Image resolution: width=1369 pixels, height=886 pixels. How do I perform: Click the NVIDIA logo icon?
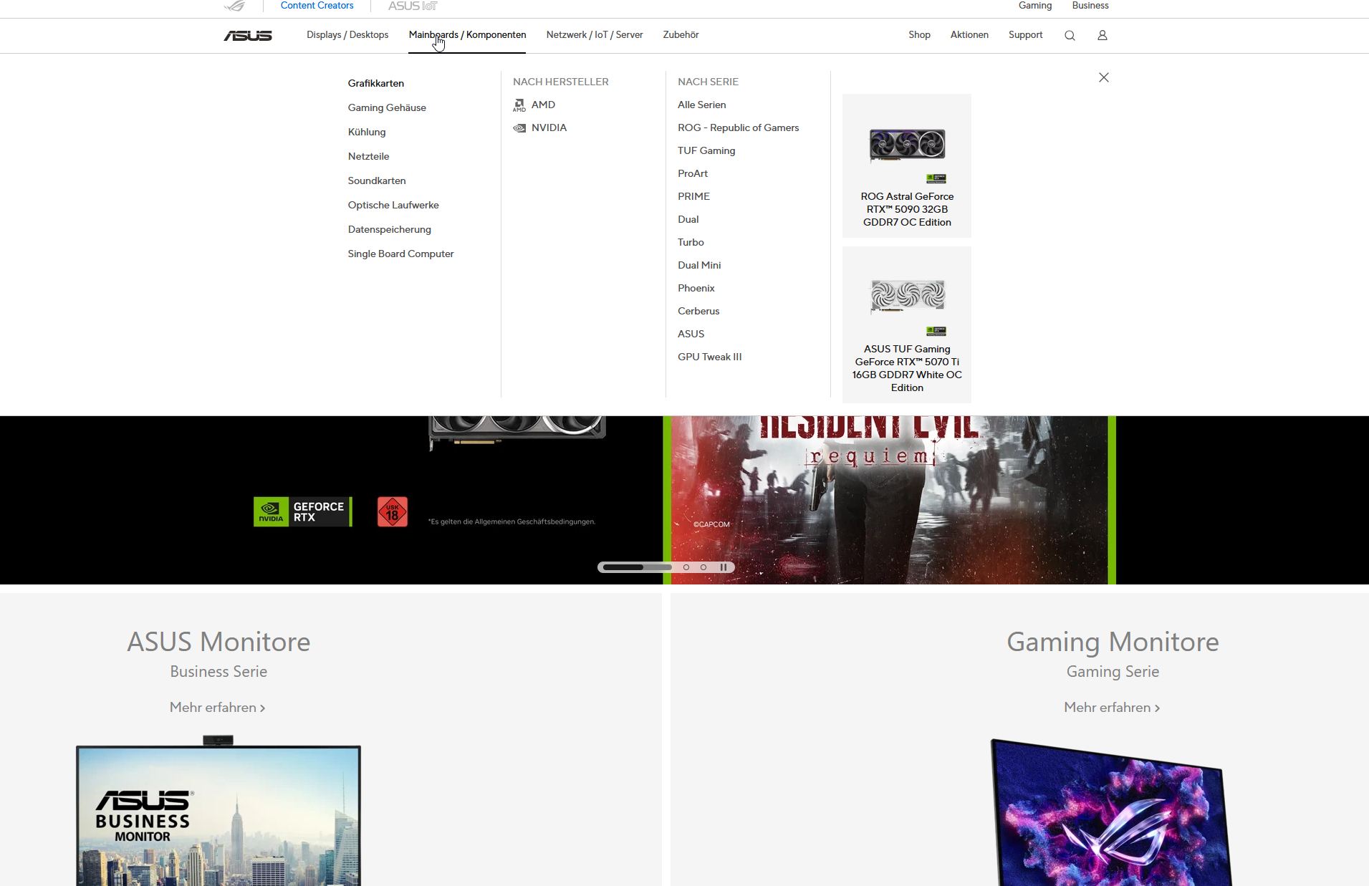(x=519, y=128)
